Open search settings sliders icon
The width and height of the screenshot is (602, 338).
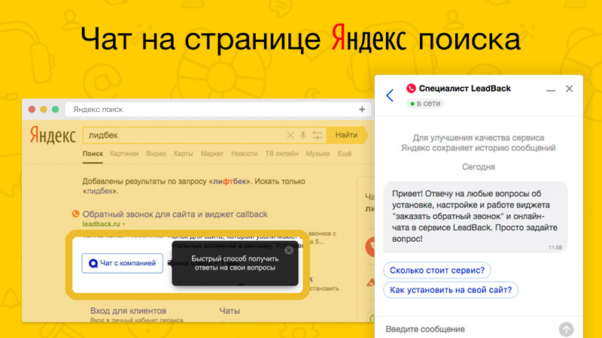coord(317,135)
